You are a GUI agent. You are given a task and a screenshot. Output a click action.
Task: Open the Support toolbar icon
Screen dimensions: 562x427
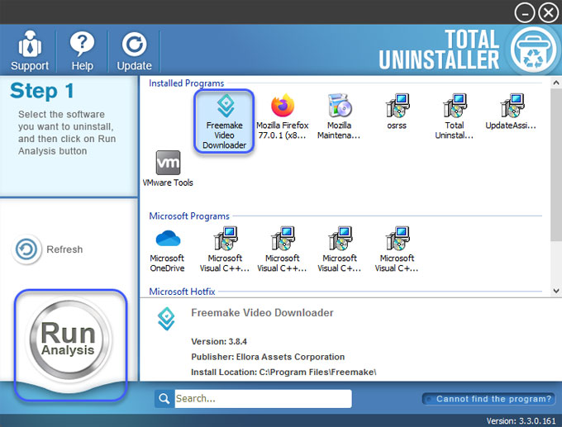pos(30,50)
